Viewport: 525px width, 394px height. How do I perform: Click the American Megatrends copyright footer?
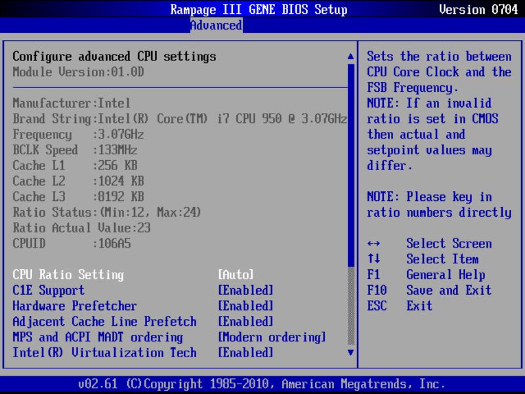[261, 383]
